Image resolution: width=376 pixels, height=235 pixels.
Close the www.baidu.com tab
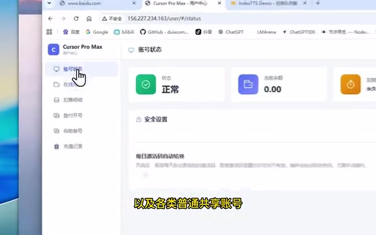tap(134, 3)
